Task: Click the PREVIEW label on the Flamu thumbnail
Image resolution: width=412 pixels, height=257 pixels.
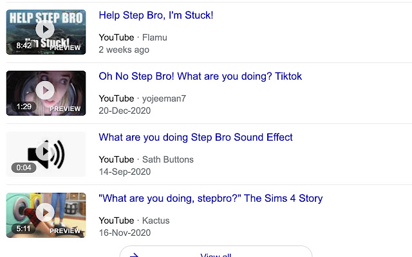Action: (65, 48)
